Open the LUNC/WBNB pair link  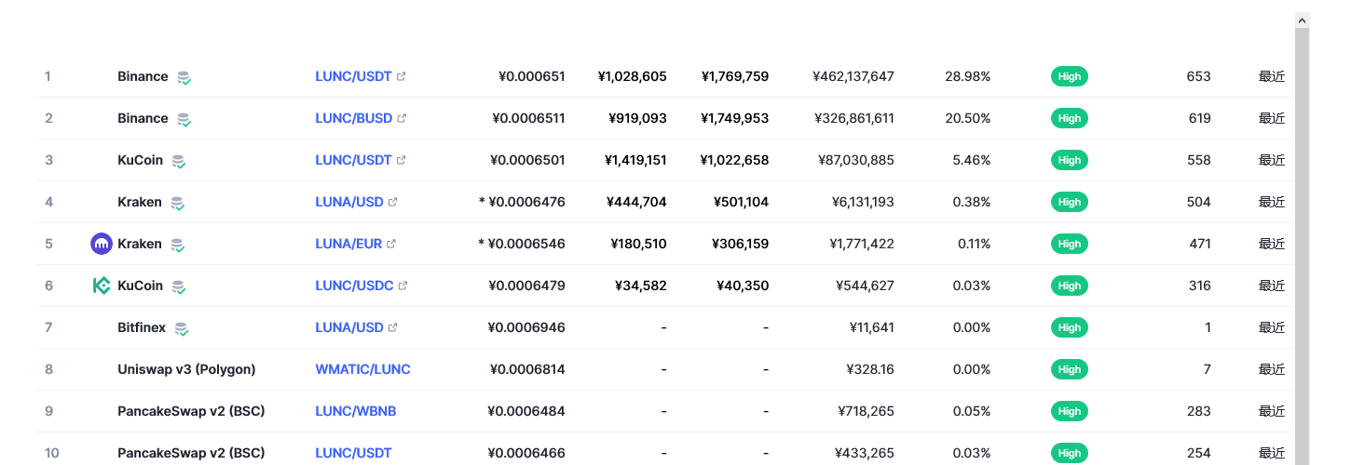coord(356,411)
